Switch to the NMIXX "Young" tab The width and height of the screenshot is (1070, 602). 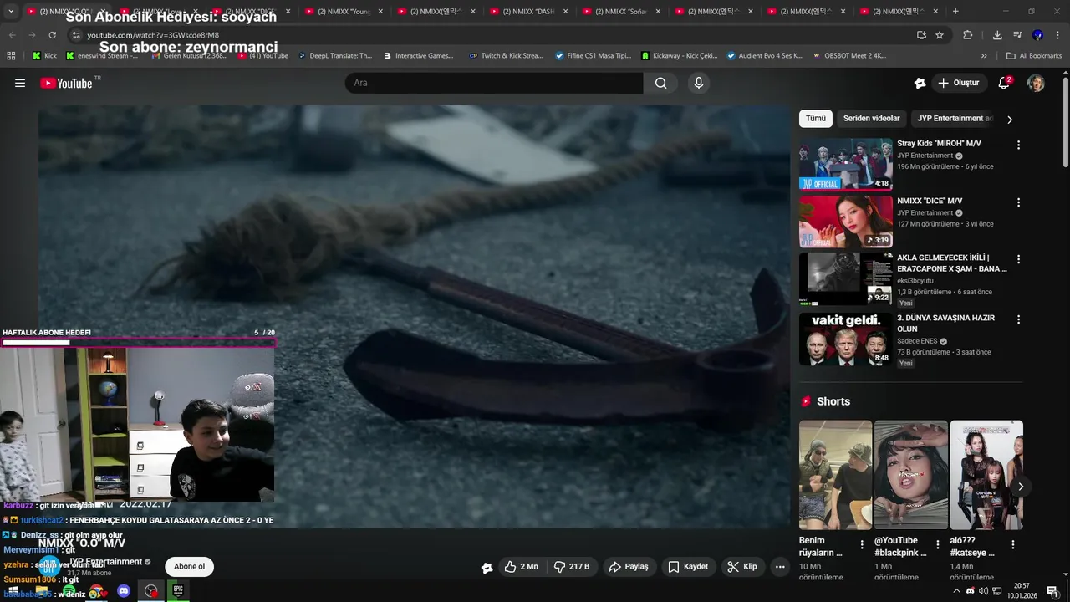click(343, 12)
